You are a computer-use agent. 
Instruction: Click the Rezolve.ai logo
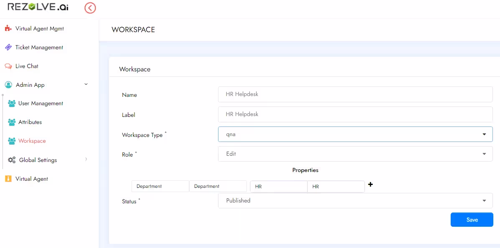(38, 7)
